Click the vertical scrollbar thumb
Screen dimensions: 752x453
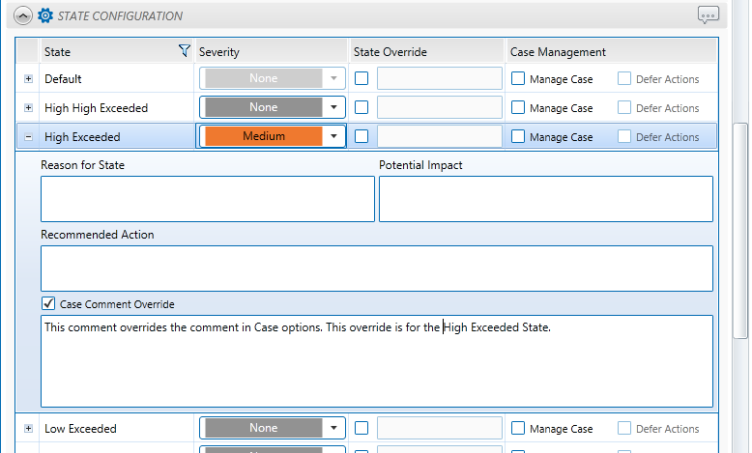click(740, 231)
